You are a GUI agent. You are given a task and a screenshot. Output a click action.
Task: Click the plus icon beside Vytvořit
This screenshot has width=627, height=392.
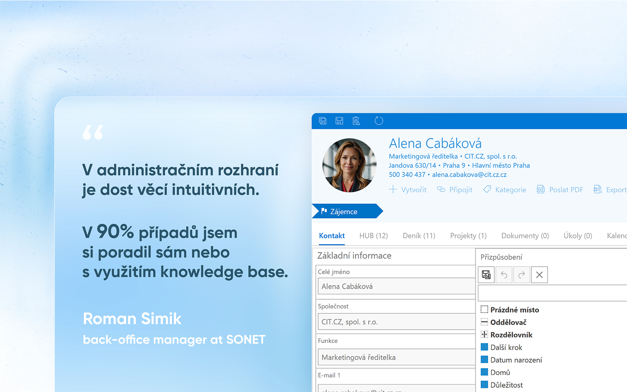coord(393,189)
